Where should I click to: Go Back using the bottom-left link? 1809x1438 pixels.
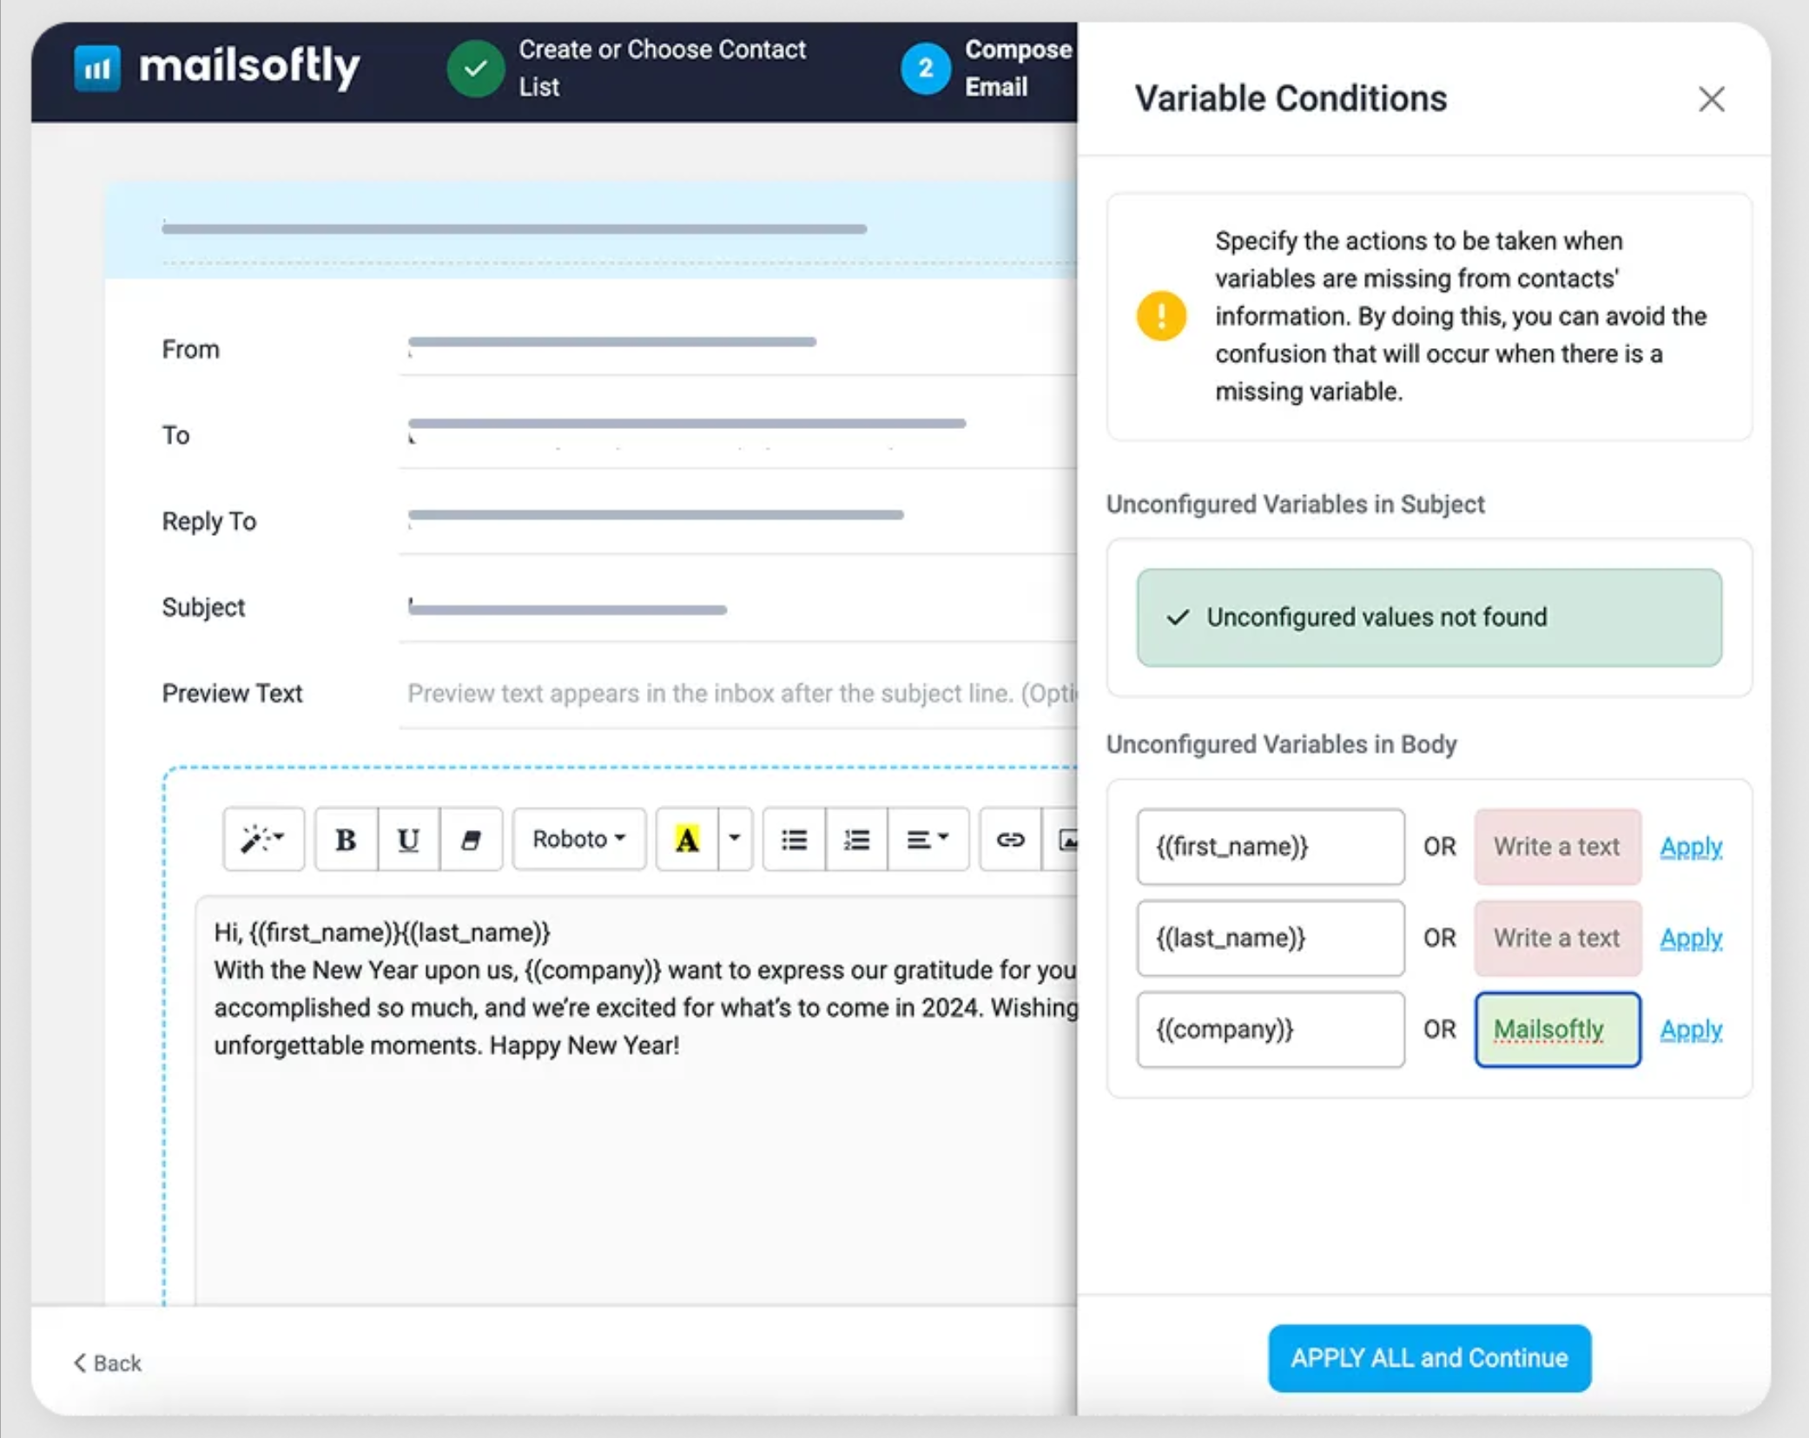pyautogui.click(x=108, y=1362)
